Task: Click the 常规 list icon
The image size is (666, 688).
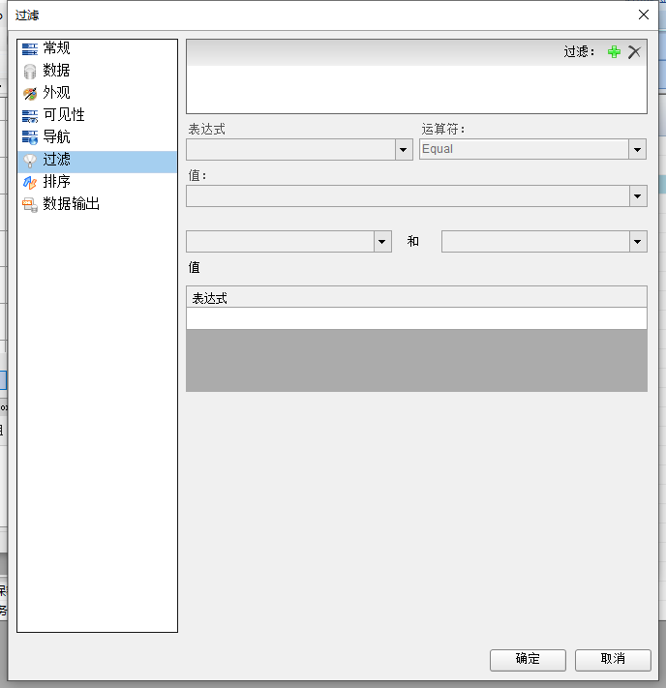Action: click(30, 48)
